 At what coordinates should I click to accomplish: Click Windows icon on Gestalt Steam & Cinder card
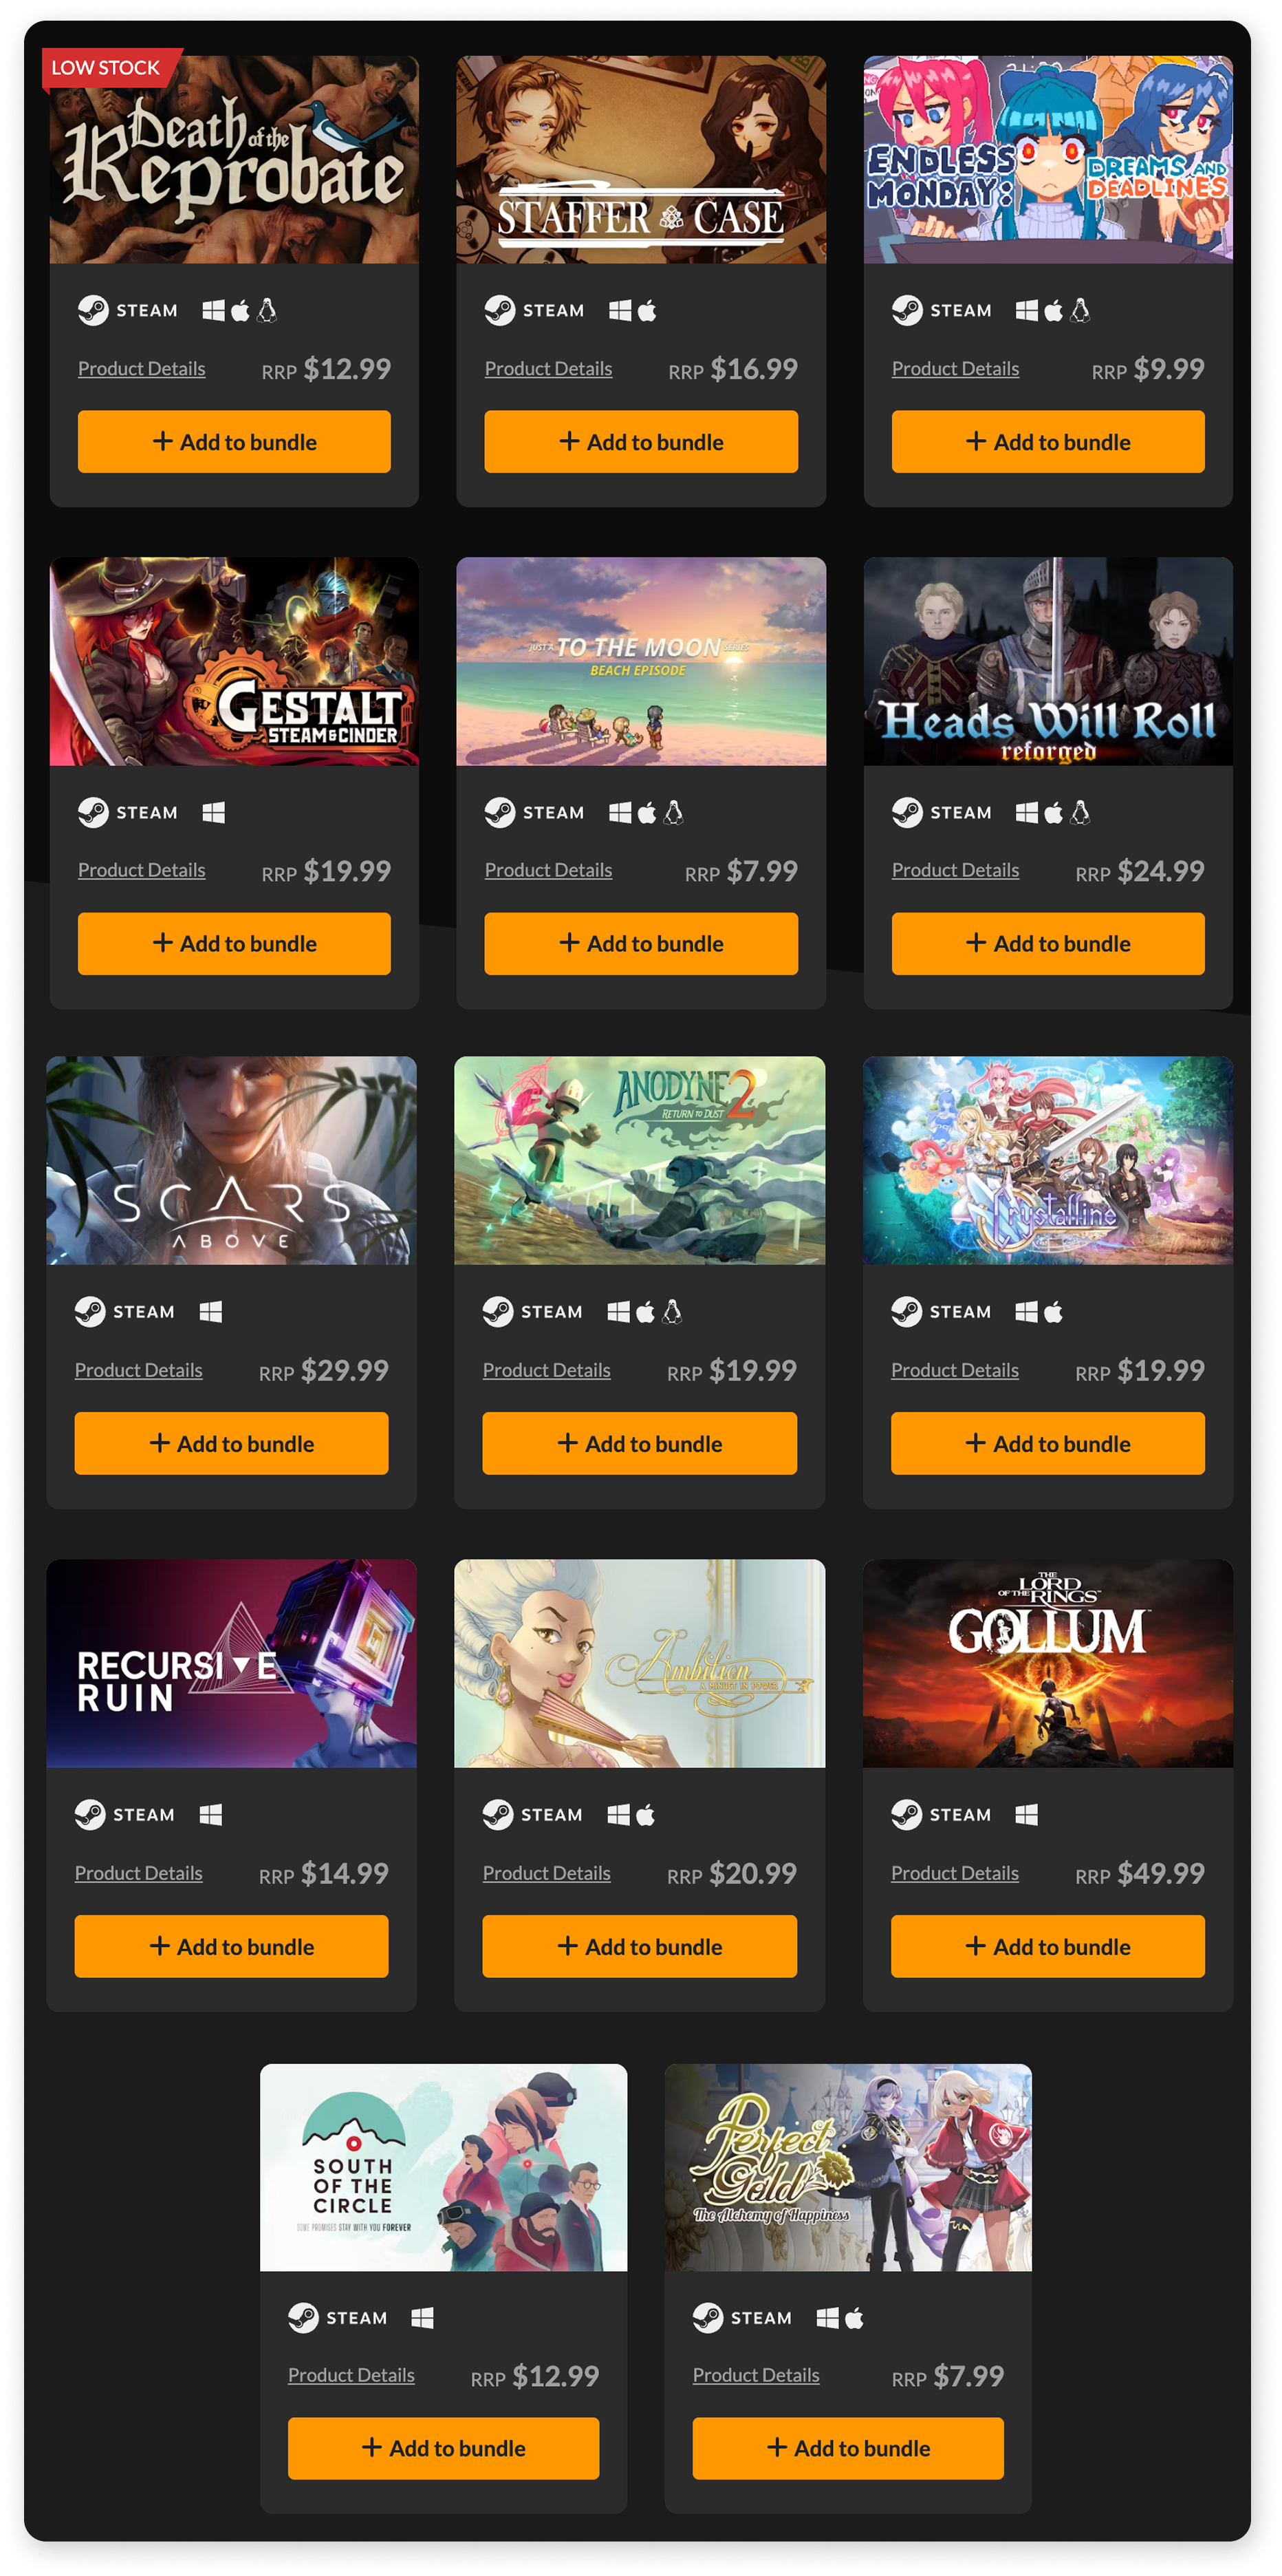pyautogui.click(x=213, y=812)
